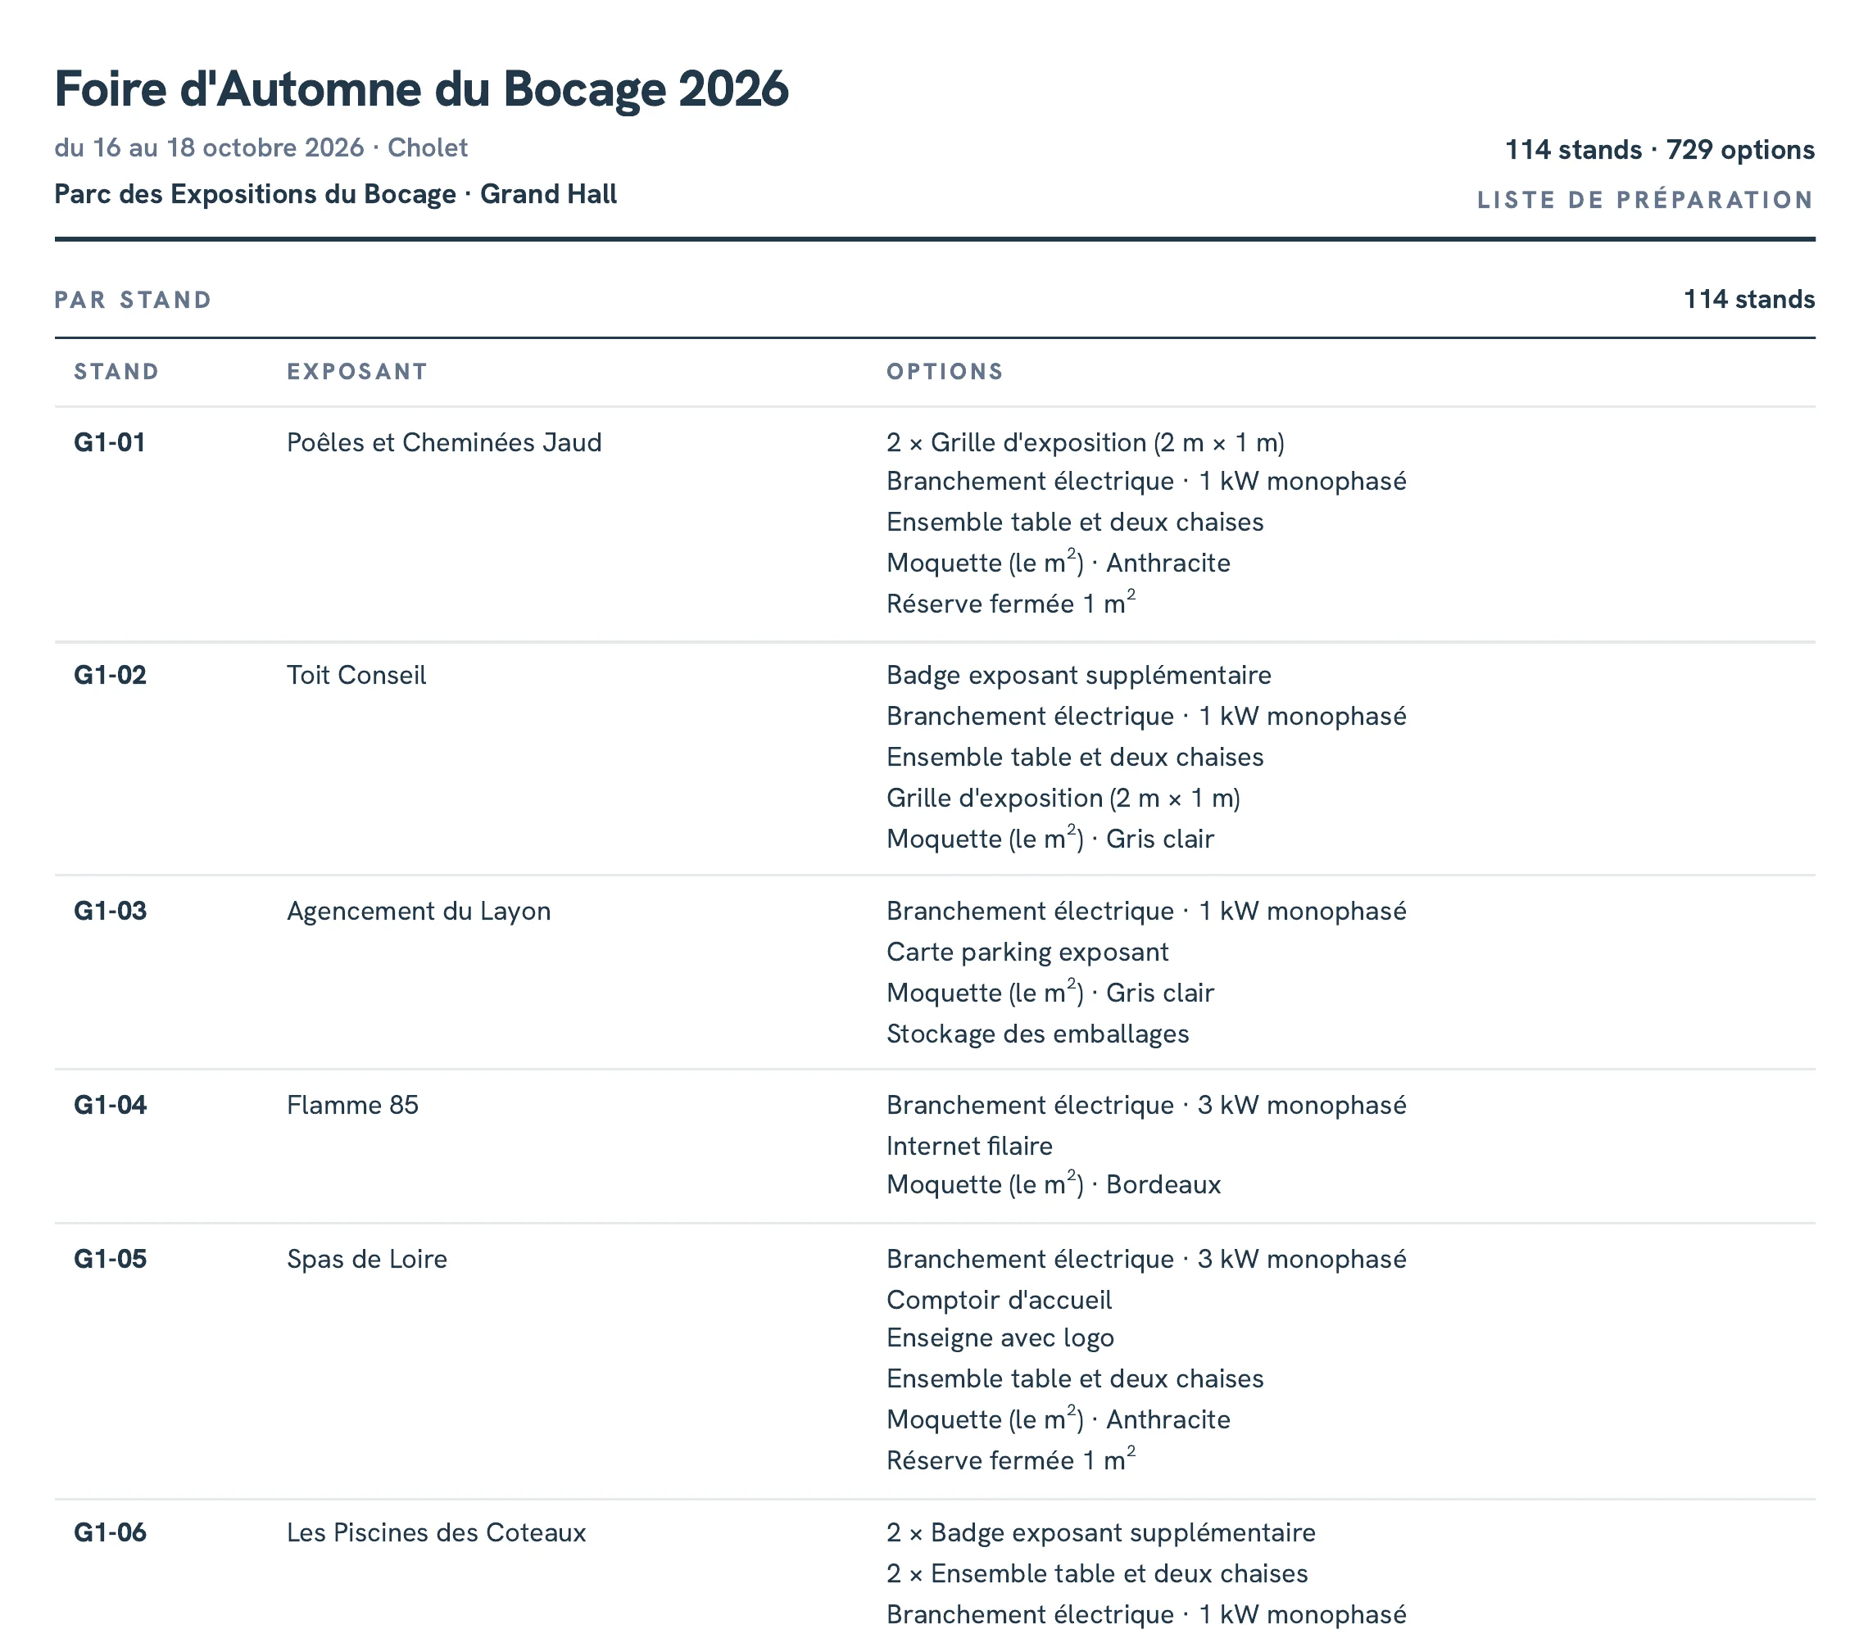Select stand number G1-06
Image resolution: width=1868 pixels, height=1638 pixels.
110,1533
